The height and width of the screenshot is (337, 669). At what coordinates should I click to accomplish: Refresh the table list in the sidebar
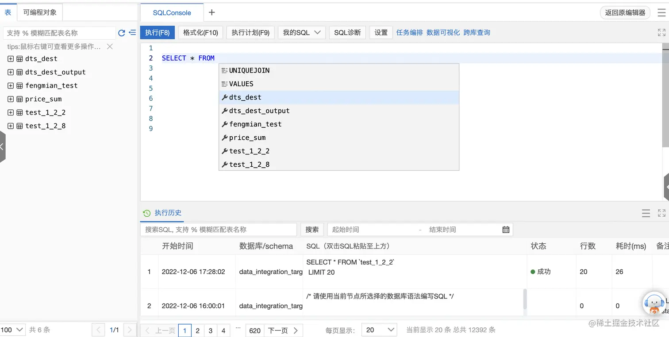[121, 33]
